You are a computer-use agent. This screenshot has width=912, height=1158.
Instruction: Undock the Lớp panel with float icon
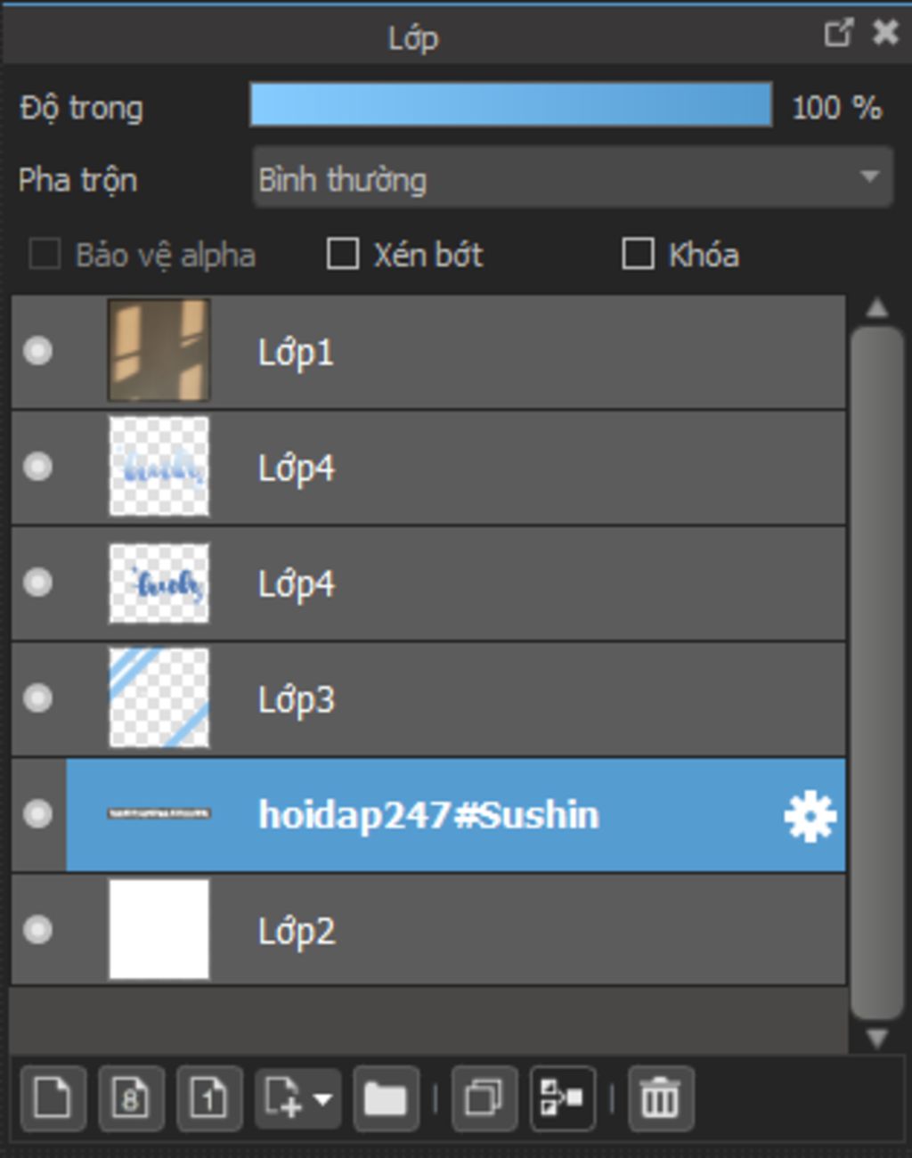click(838, 33)
